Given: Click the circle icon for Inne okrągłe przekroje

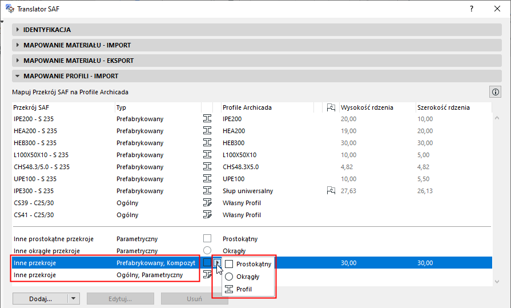Looking at the screenshot, I should [x=207, y=250].
